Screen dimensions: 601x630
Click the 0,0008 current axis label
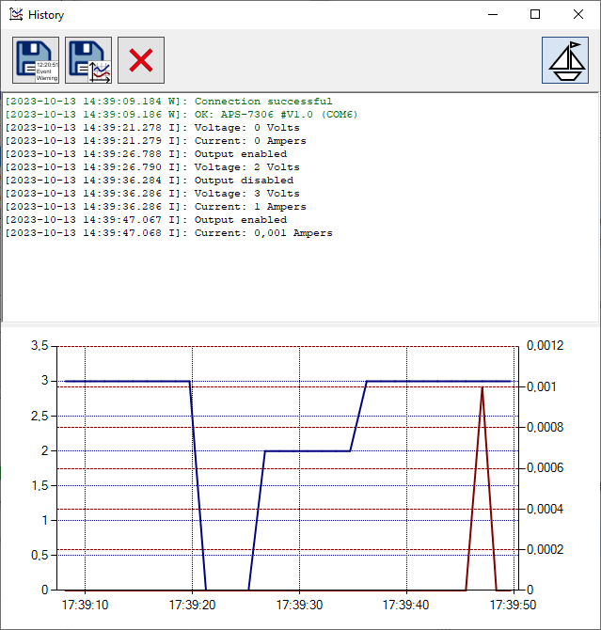[x=546, y=427]
